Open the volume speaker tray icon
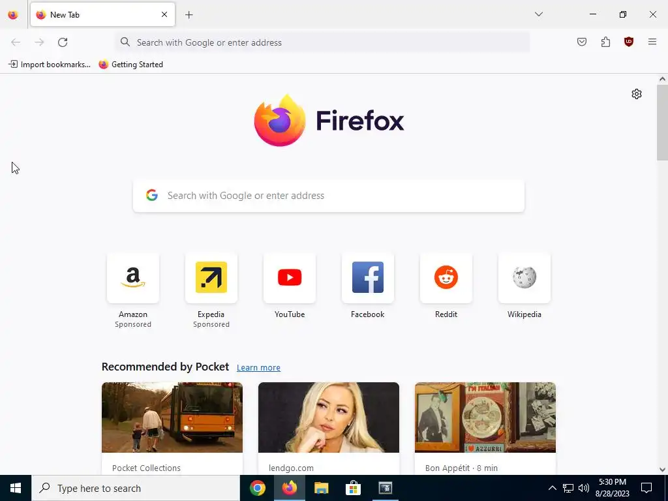Screen dimensions: 668x501 (584, 488)
